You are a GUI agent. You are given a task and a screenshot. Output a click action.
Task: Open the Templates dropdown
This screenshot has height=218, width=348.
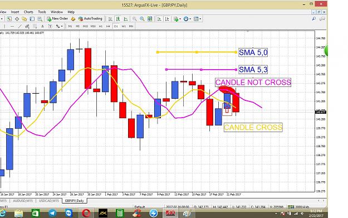coord(197,19)
